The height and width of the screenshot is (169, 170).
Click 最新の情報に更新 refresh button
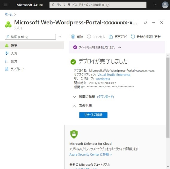tap(146, 37)
